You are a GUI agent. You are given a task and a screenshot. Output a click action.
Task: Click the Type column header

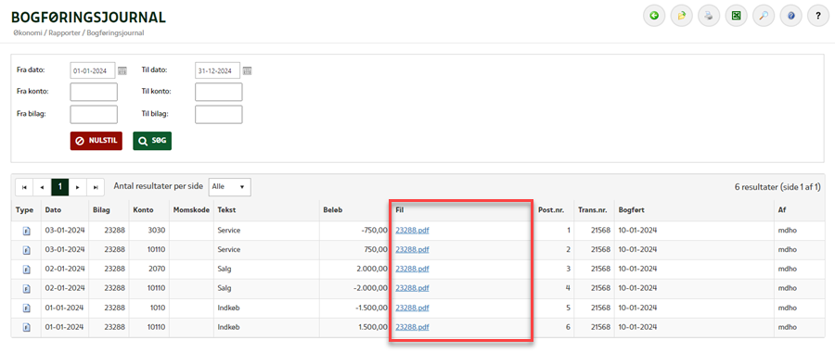pos(24,210)
